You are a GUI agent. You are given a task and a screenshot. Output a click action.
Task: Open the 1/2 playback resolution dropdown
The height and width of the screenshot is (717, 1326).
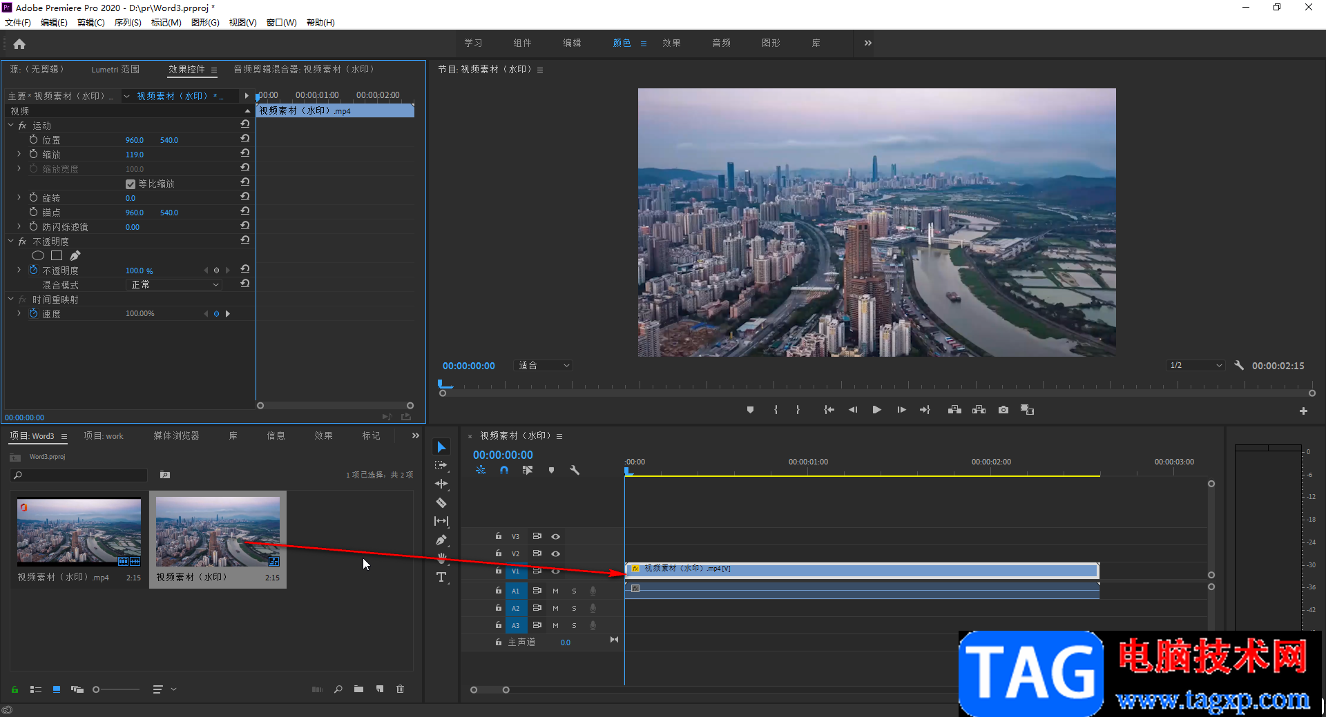pos(1195,365)
